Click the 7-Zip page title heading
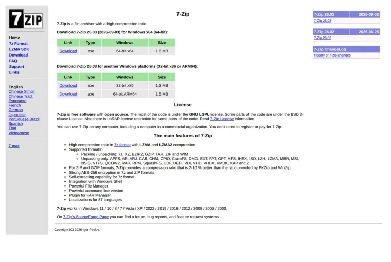Screen dimensions: 391x262 (183, 14)
